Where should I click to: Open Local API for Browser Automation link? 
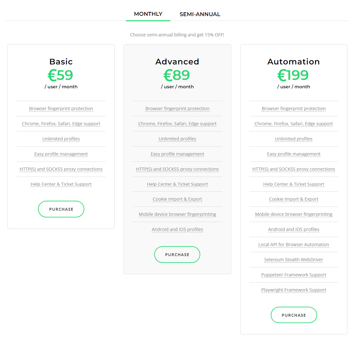tap(293, 245)
